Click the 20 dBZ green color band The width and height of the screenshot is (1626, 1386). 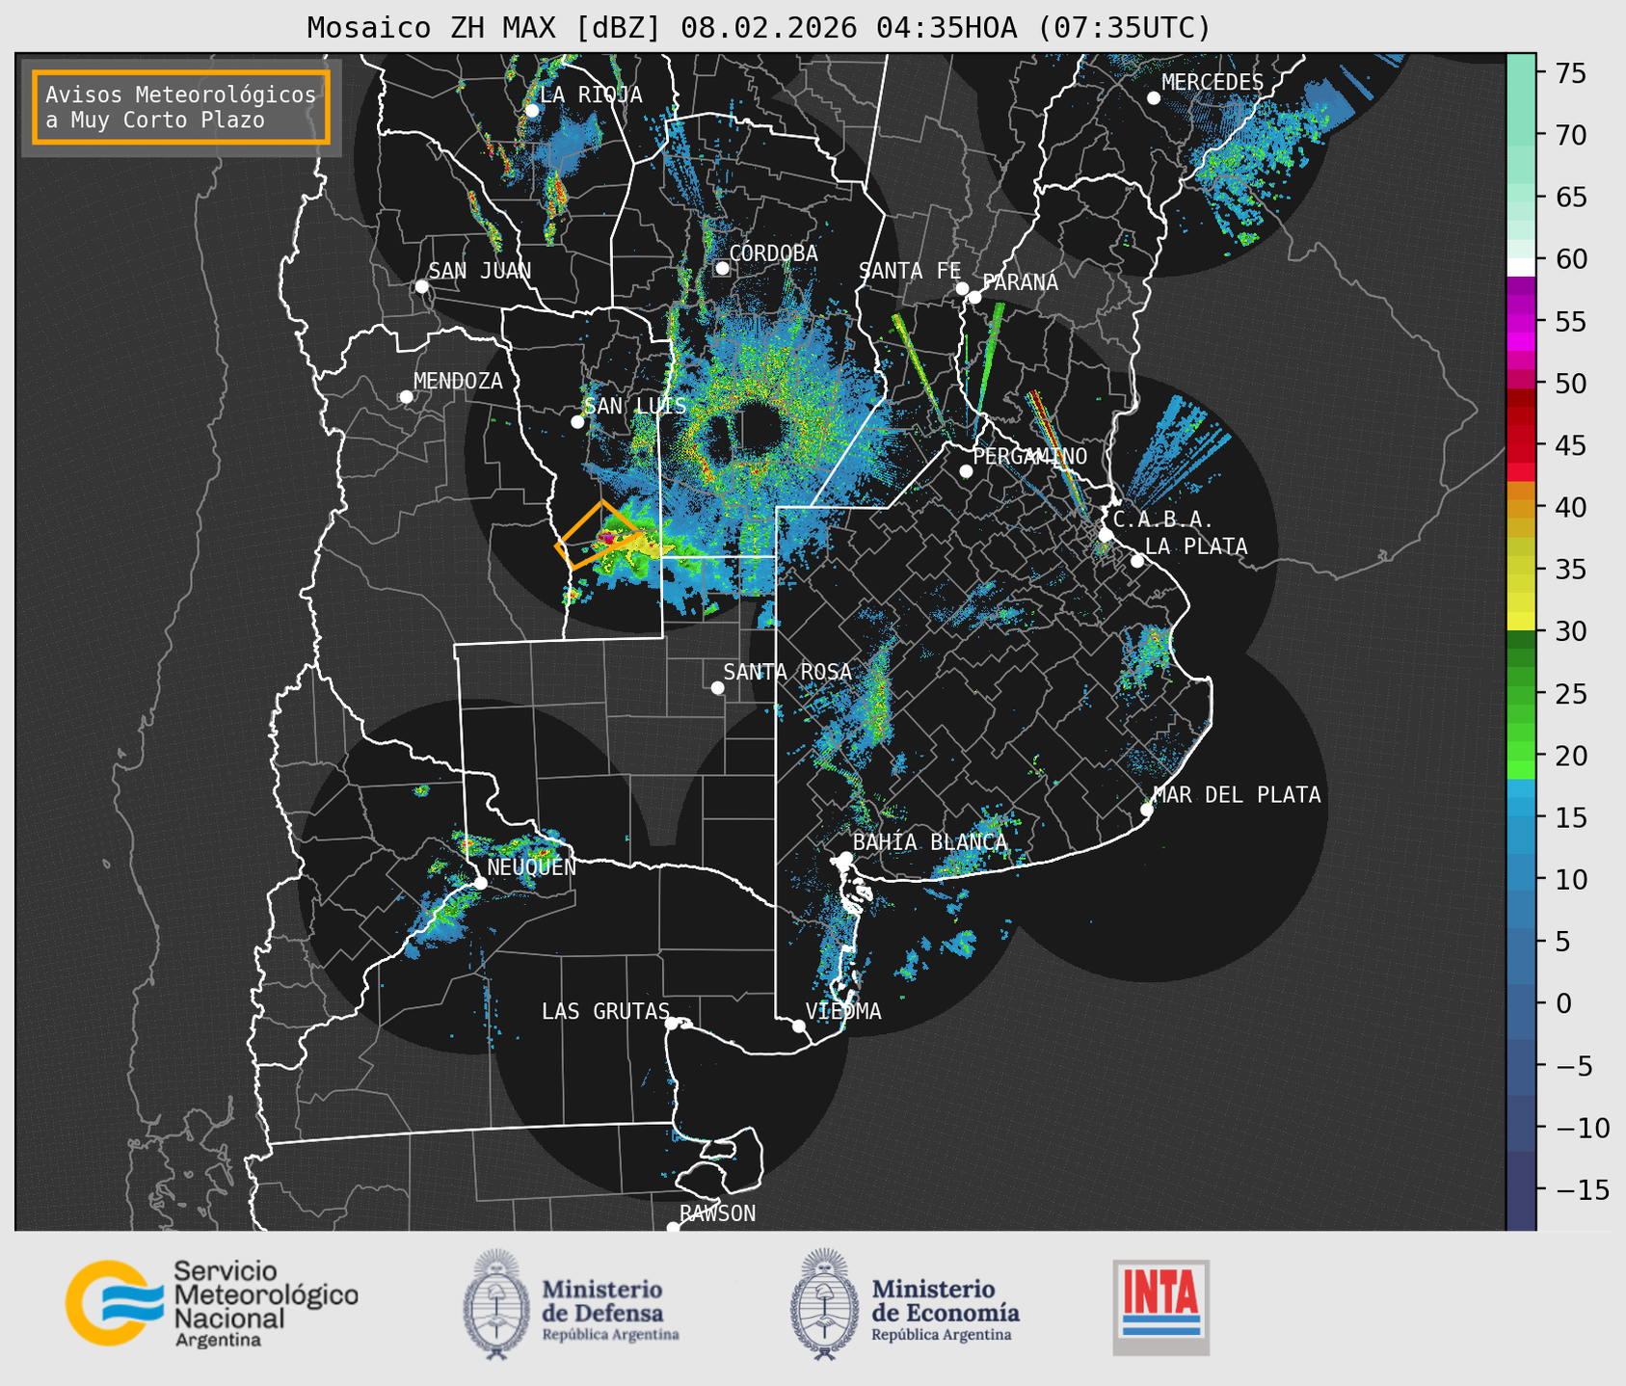click(x=1520, y=756)
